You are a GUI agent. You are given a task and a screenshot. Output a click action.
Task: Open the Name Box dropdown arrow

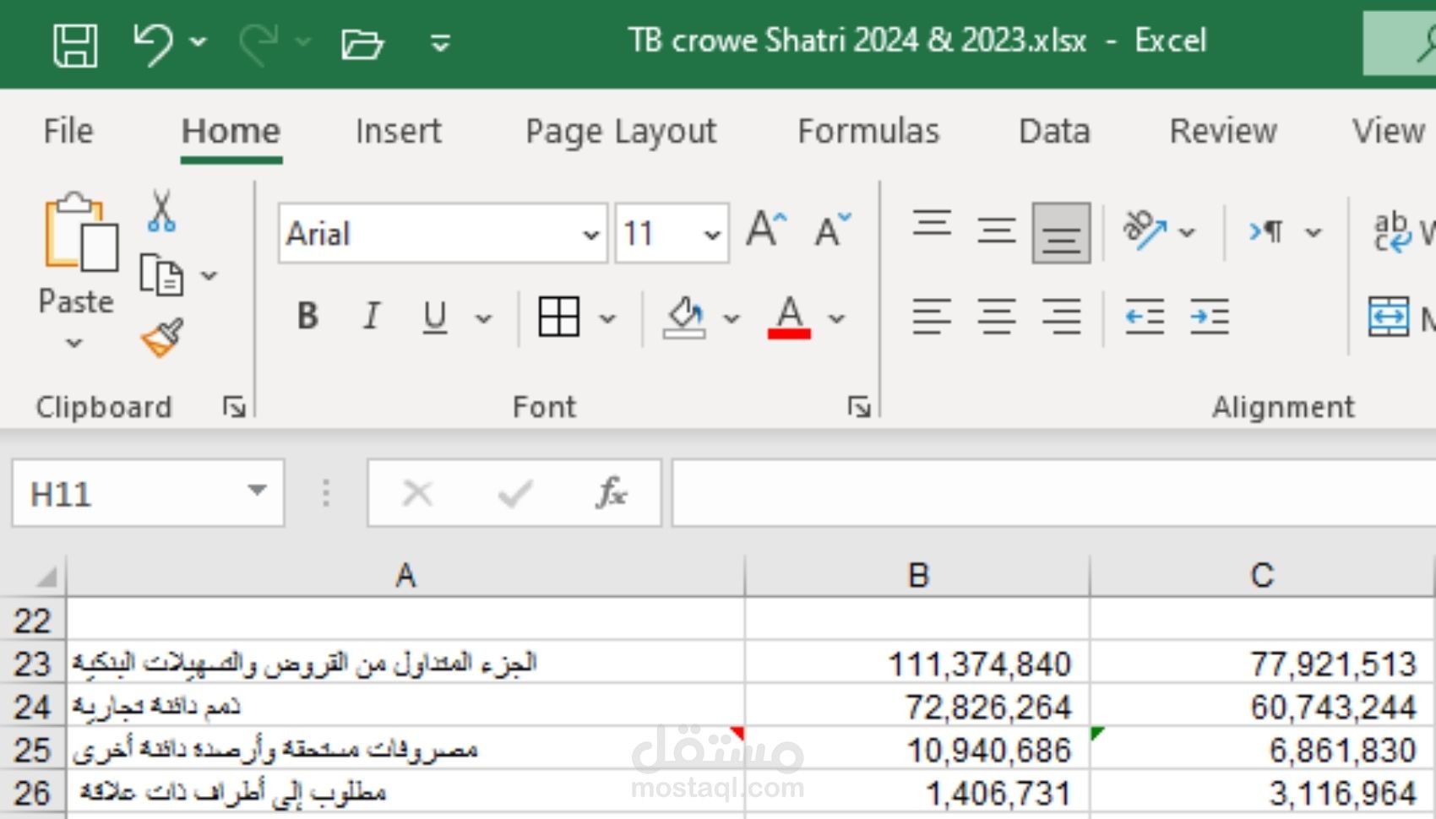257,491
